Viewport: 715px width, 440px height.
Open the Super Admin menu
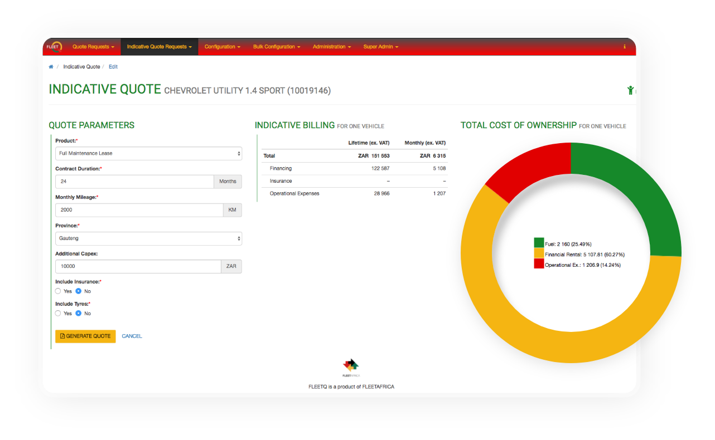[x=380, y=47]
